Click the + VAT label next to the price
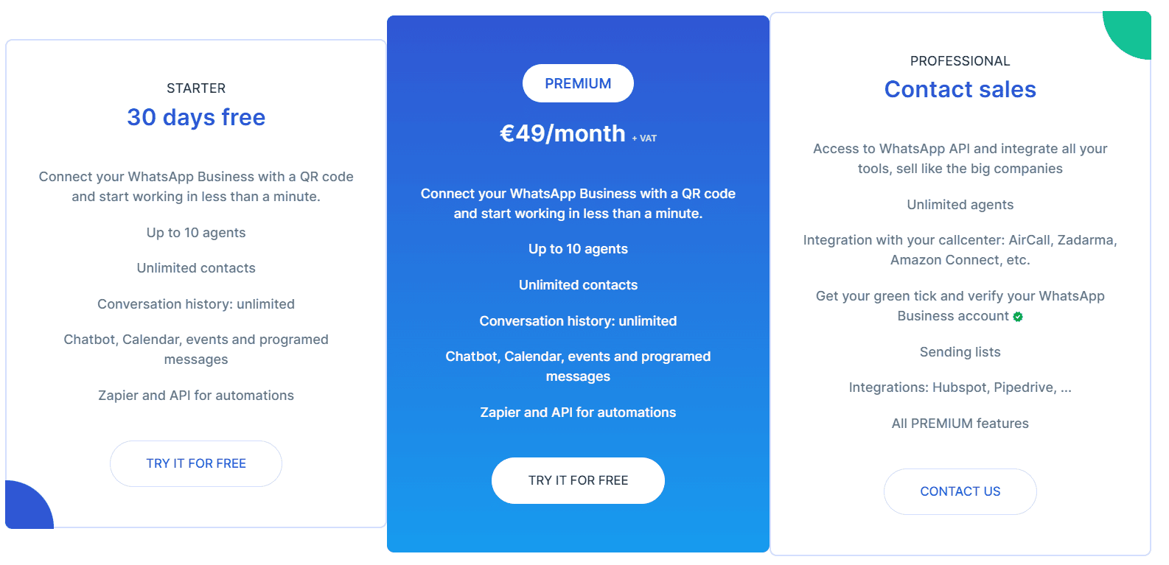 coord(645,138)
